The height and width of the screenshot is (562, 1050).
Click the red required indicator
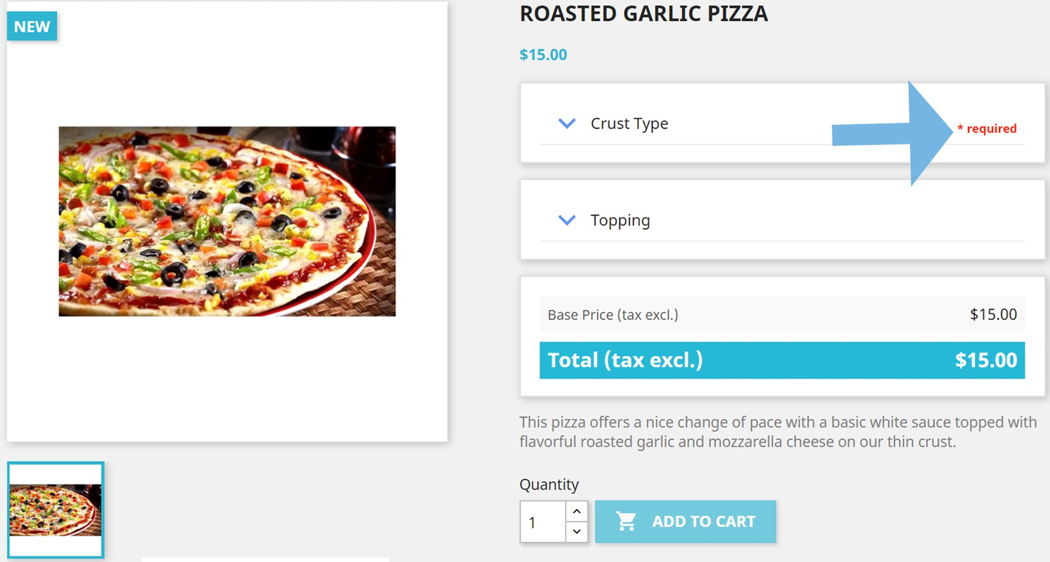pos(987,129)
